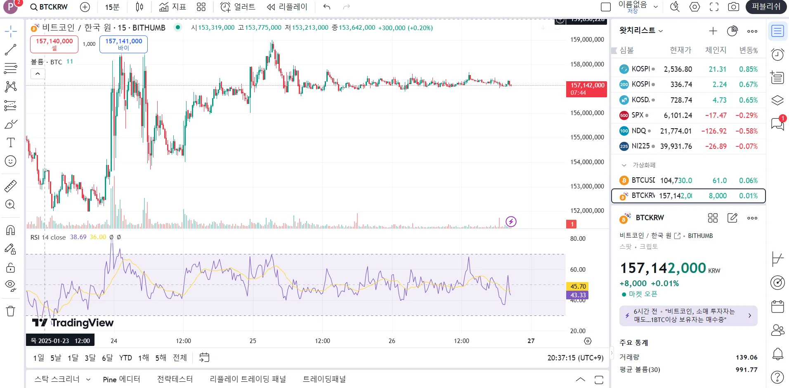Add a symbol to compare
Screen dimensions: 789x388
(x=85, y=7)
